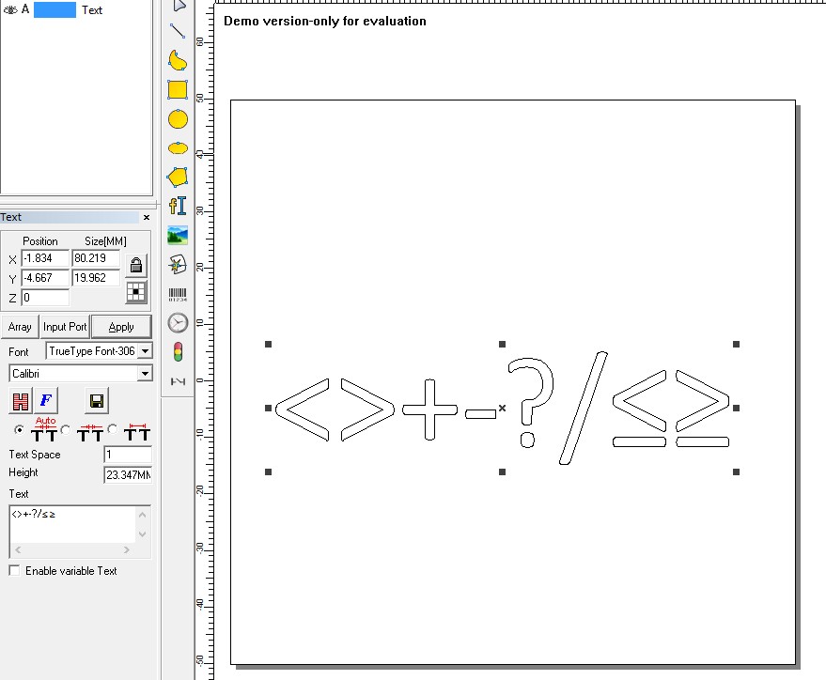The width and height of the screenshot is (826, 680).
Task: Select the Rectangle tool
Action: coord(177,90)
